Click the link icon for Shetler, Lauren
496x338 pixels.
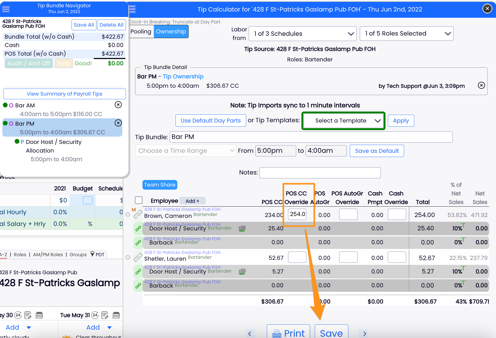click(x=138, y=258)
